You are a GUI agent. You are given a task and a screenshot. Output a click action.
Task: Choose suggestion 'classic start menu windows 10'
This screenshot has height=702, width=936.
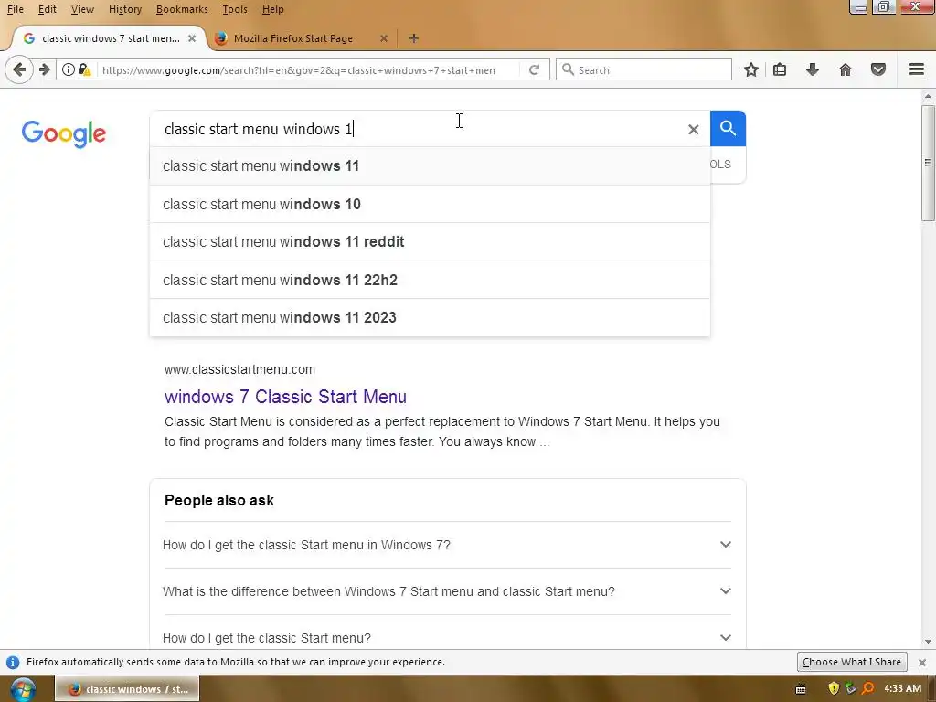[x=430, y=204]
